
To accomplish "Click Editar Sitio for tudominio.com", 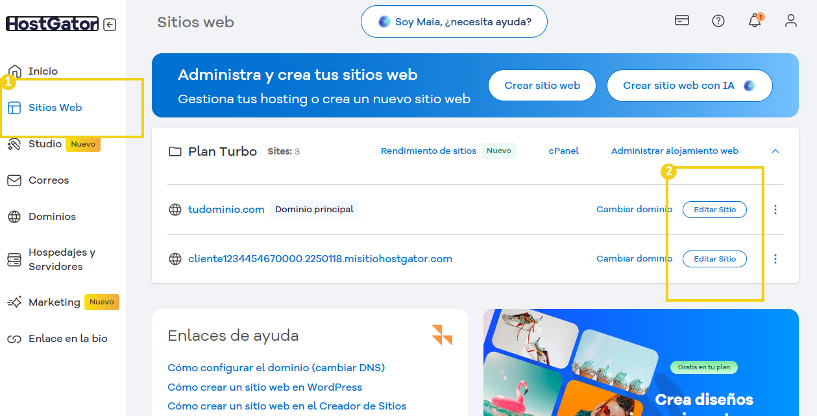I will (714, 210).
